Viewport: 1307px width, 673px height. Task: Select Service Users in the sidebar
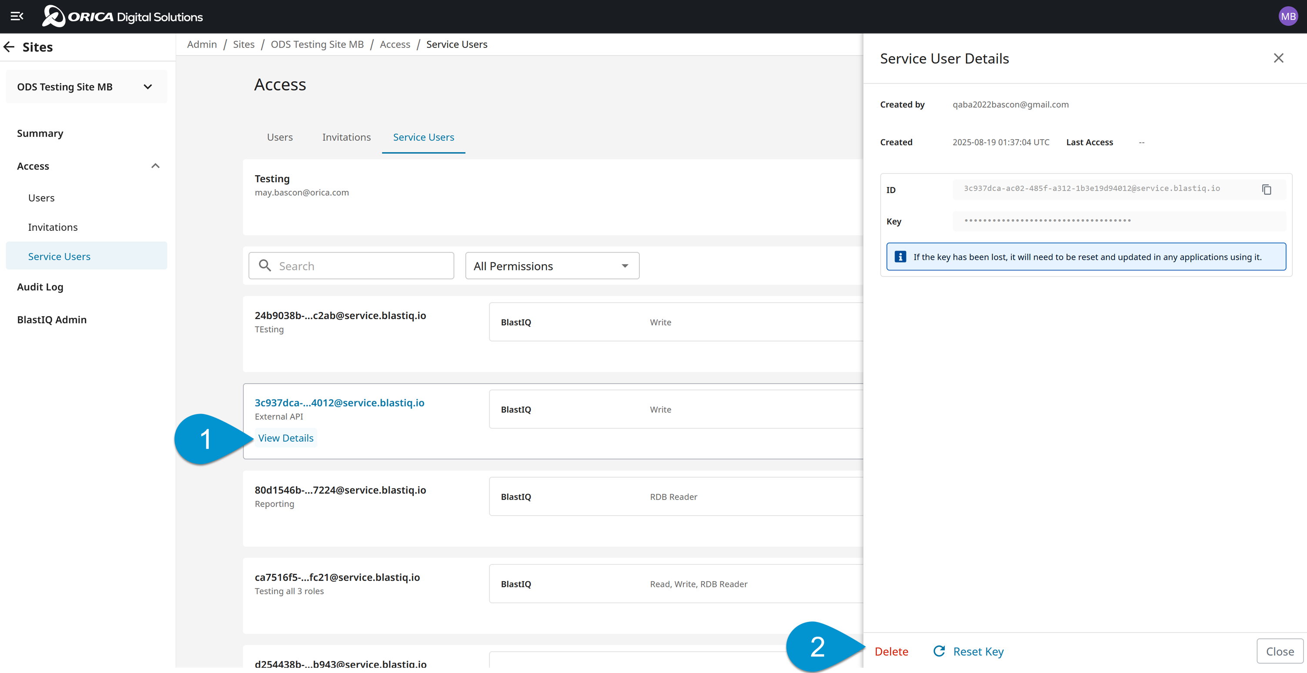coord(86,256)
